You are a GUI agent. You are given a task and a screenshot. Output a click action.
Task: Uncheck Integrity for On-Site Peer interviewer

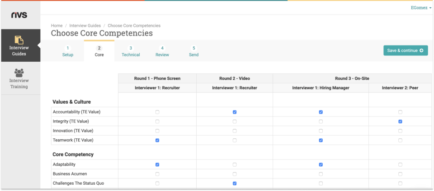pyautogui.click(x=401, y=122)
